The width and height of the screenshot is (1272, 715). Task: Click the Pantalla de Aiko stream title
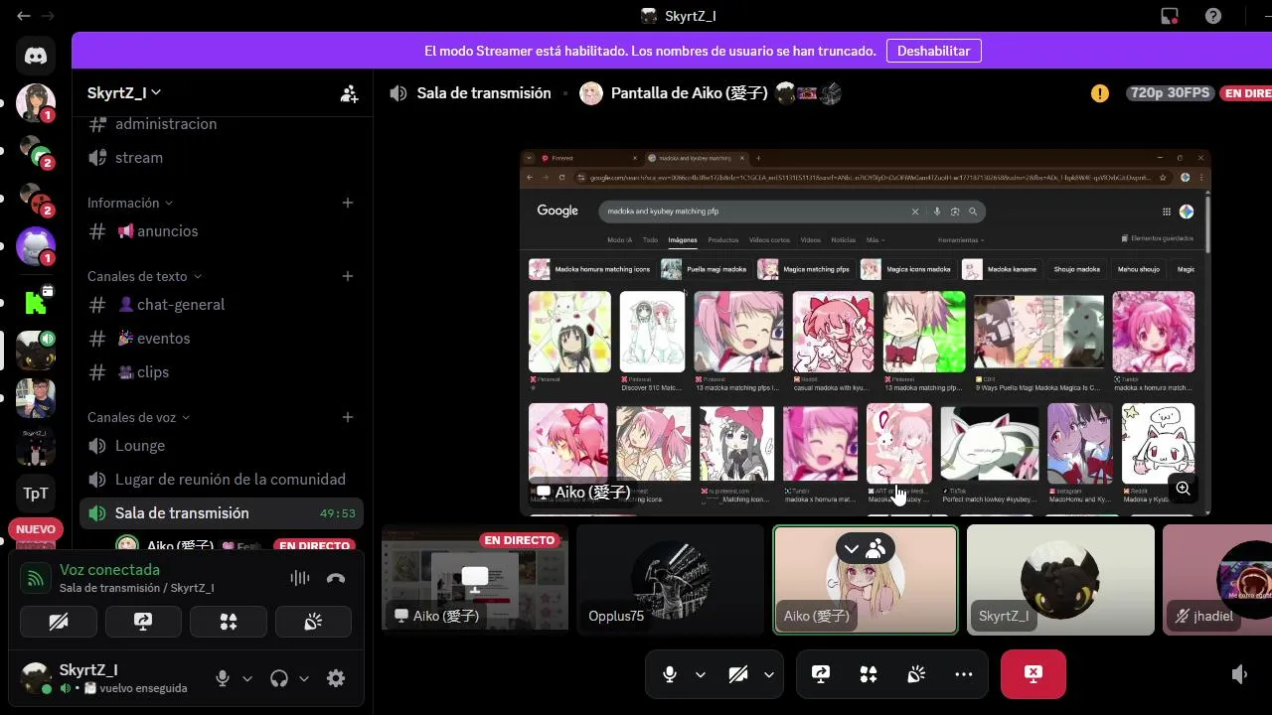[689, 93]
